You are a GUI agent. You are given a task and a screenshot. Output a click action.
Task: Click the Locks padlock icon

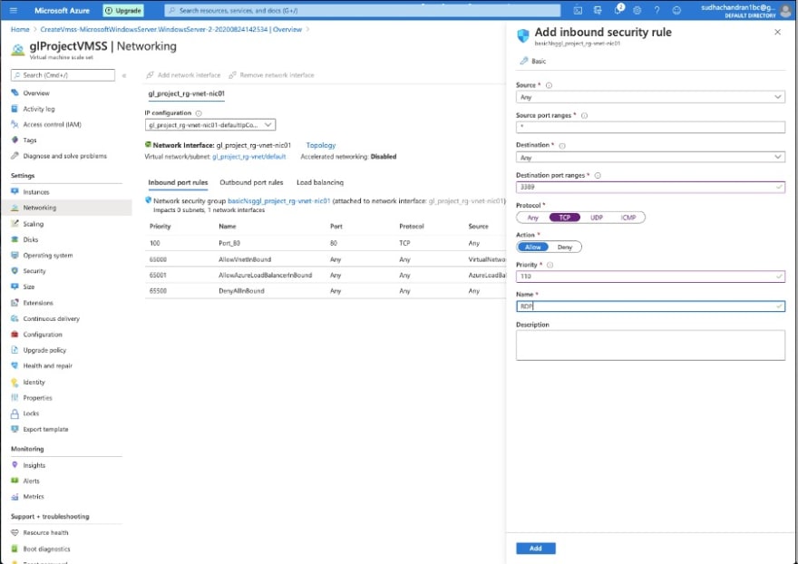(x=15, y=413)
